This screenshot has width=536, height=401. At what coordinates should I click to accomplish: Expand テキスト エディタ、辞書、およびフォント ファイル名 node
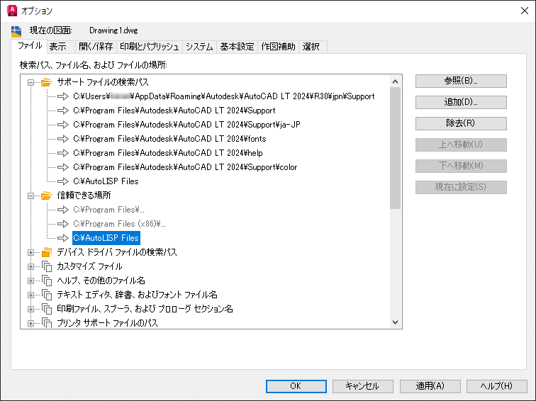[30, 295]
